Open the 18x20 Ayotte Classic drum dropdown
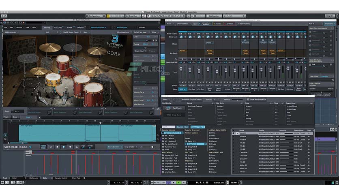The width and height of the screenshot is (339, 196). (x=72, y=32)
